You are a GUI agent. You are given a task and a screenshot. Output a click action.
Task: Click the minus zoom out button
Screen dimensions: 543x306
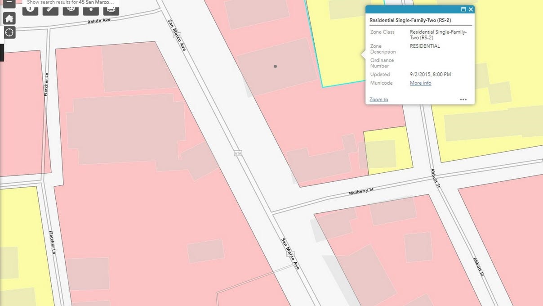[9, 2]
